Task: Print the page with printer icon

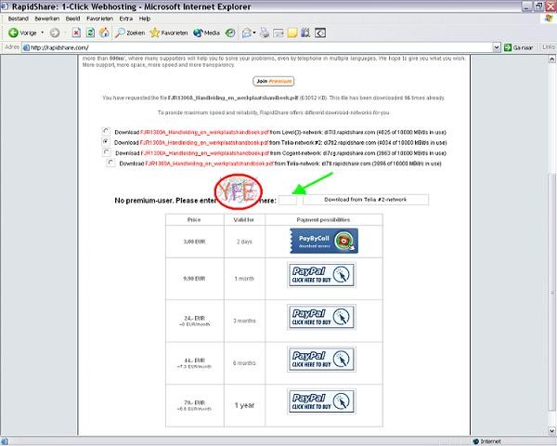Action: (x=265, y=33)
